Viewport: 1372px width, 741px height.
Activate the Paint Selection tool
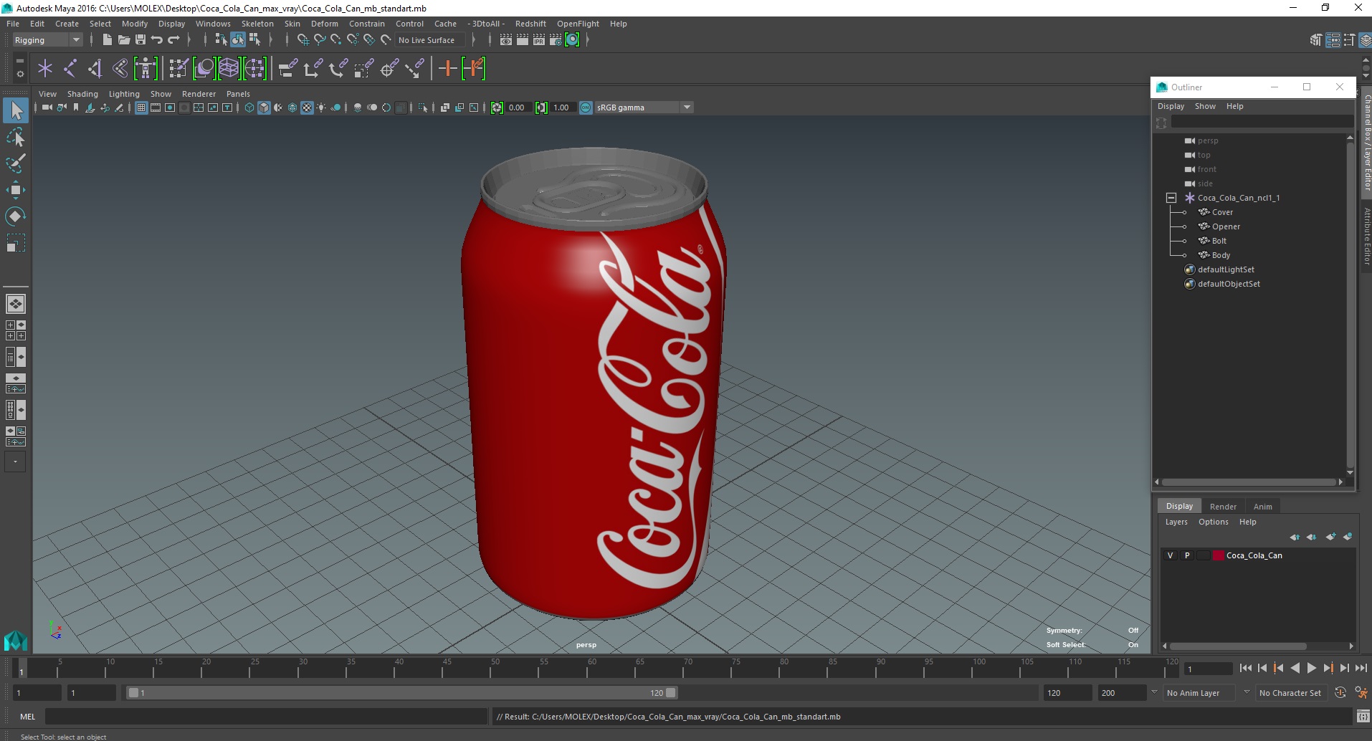(x=16, y=163)
